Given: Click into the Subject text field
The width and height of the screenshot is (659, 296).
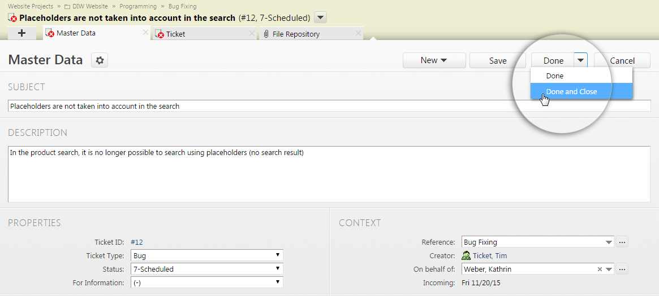Looking at the screenshot, I should (x=329, y=106).
